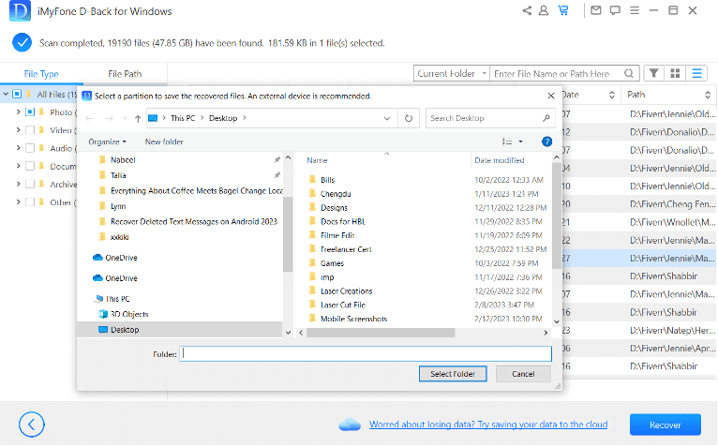Check the Video category checkbox

(30, 130)
